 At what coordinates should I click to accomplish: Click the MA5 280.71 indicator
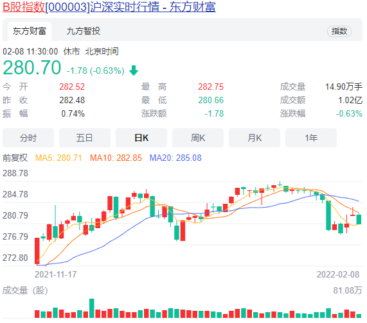click(58, 158)
